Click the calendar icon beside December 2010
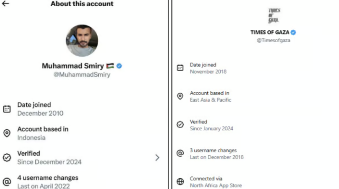 point(7,109)
